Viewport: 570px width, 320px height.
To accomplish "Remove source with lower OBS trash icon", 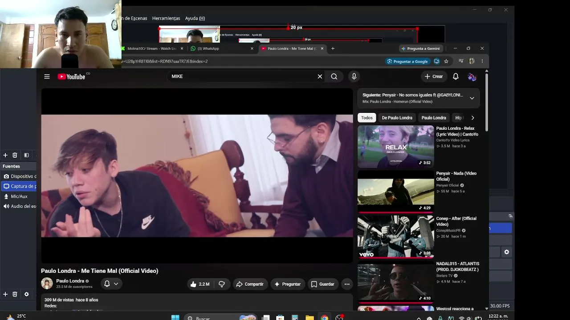I will pos(15,294).
